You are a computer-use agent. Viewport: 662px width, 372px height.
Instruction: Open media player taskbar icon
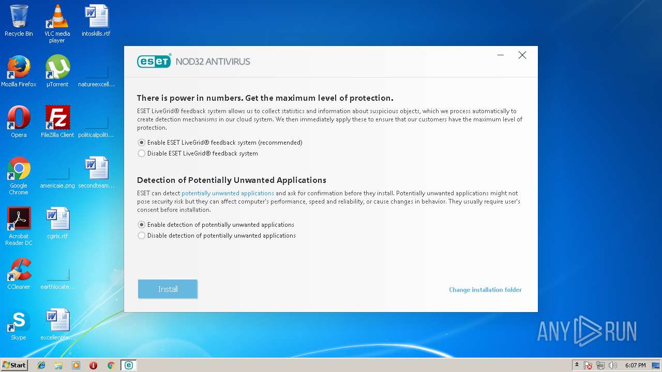tap(76, 365)
